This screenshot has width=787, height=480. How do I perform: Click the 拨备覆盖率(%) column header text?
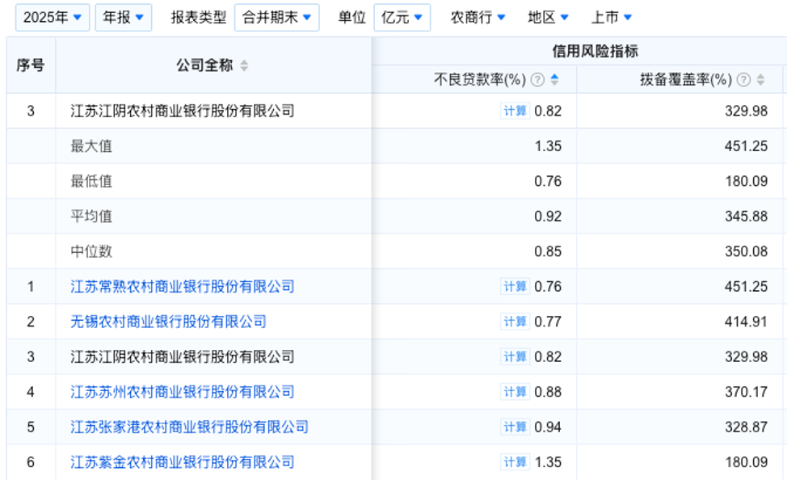686,79
